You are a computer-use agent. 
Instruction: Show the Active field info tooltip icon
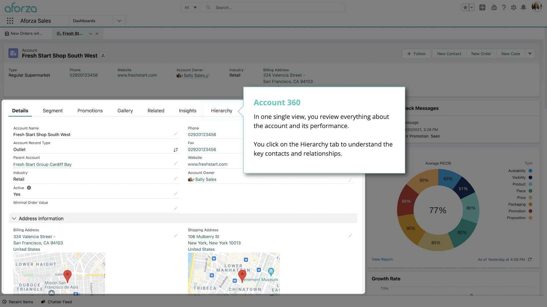29,188
